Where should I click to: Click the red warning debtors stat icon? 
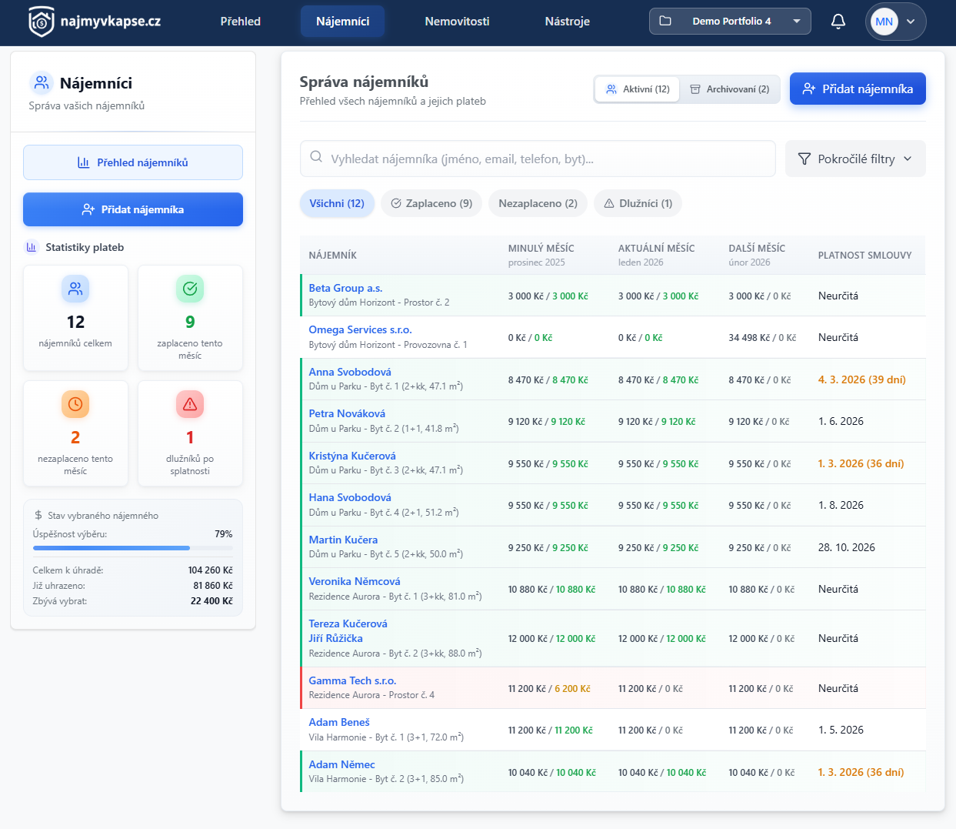[190, 404]
